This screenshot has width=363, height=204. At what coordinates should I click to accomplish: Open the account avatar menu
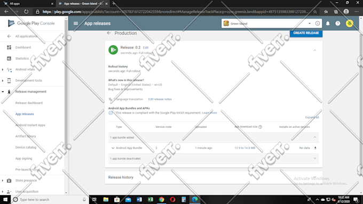click(x=349, y=23)
